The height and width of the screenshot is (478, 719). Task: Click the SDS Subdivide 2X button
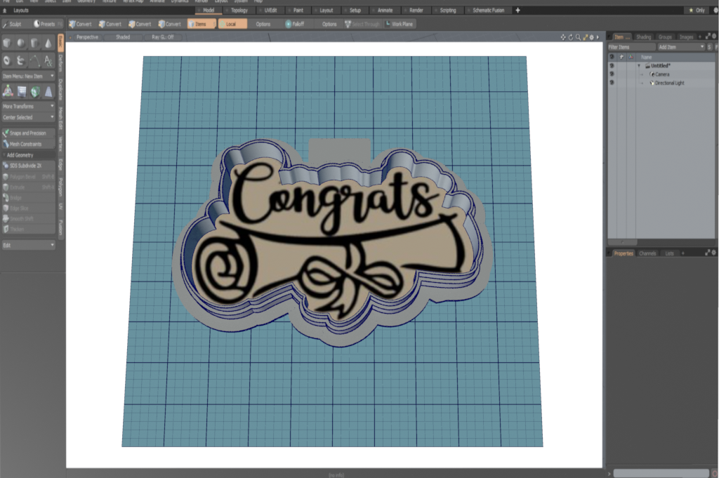28,166
